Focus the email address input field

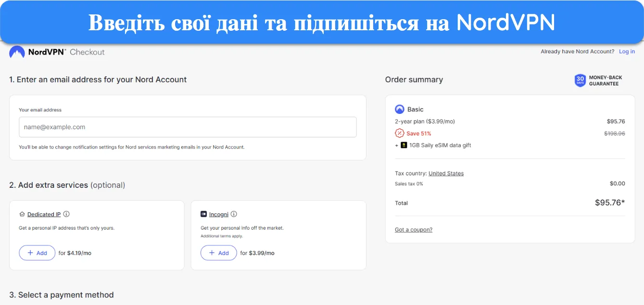(188, 127)
